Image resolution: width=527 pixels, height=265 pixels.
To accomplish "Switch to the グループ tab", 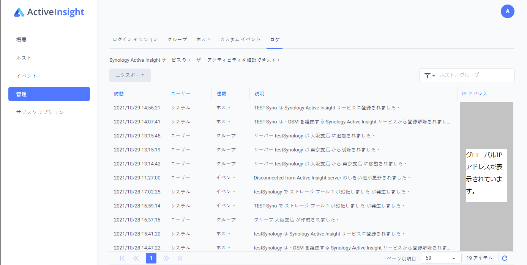I will 177,39.
